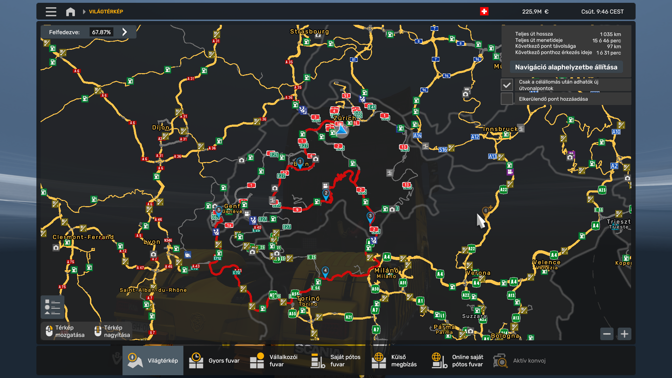Click the blue truck position arrow at Zürich
The height and width of the screenshot is (378, 672).
click(x=341, y=130)
